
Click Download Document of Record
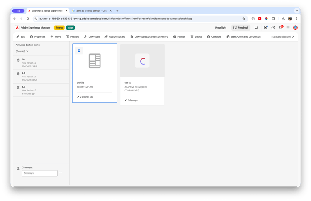point(149,36)
